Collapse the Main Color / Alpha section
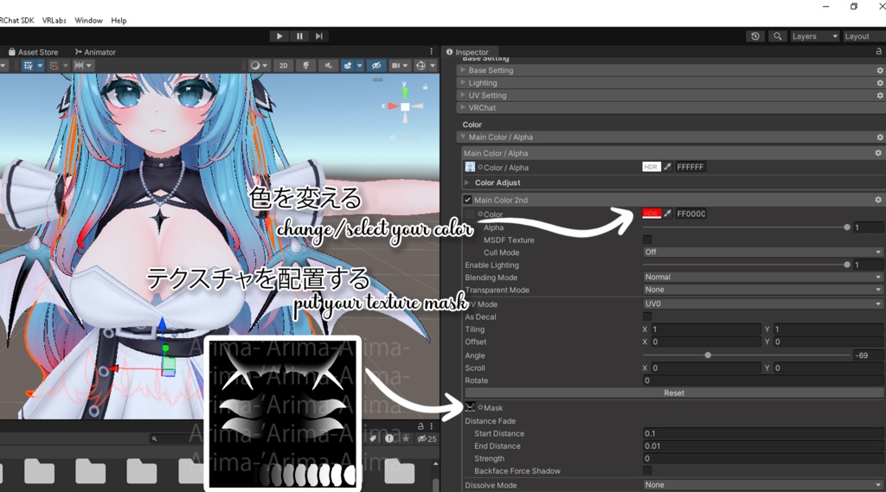Viewport: 886px width, 492px height. point(463,137)
